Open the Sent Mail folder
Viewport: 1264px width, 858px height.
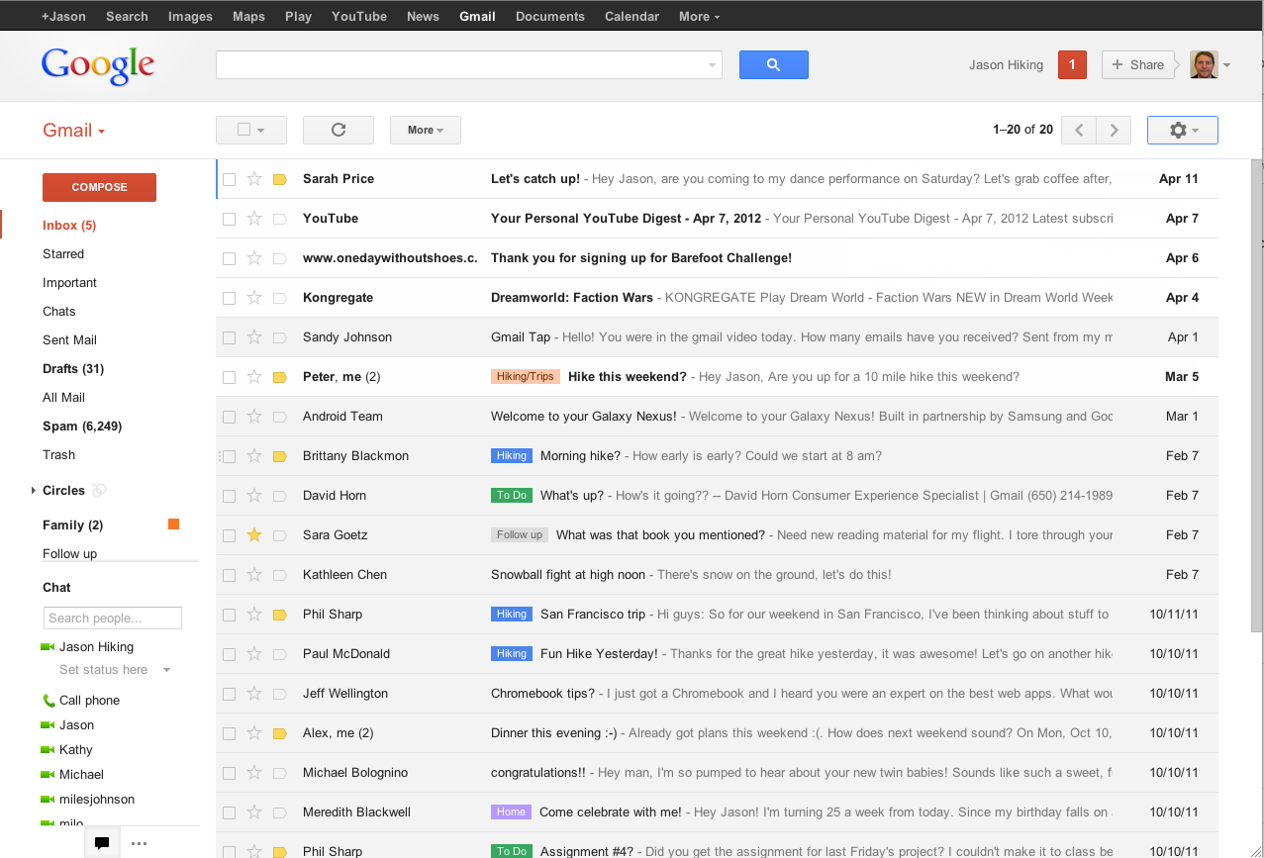69,340
